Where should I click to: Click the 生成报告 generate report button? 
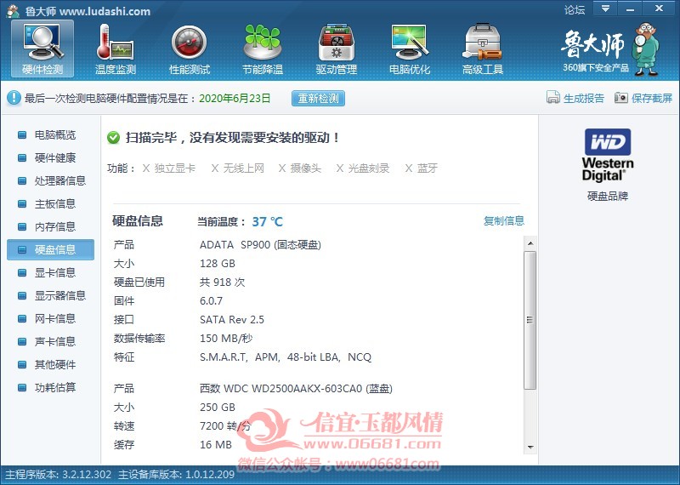[x=575, y=98]
